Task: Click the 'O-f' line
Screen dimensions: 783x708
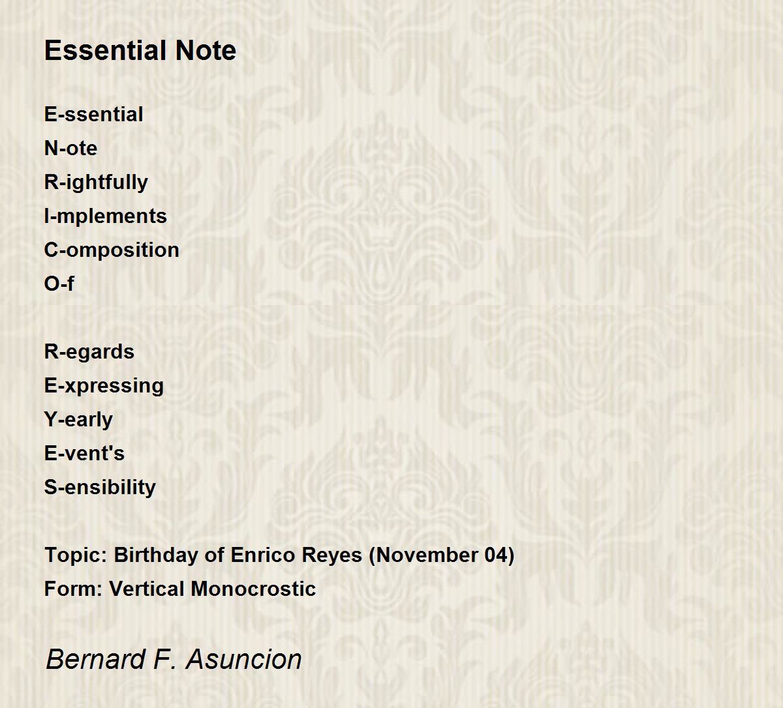Action: (x=59, y=284)
